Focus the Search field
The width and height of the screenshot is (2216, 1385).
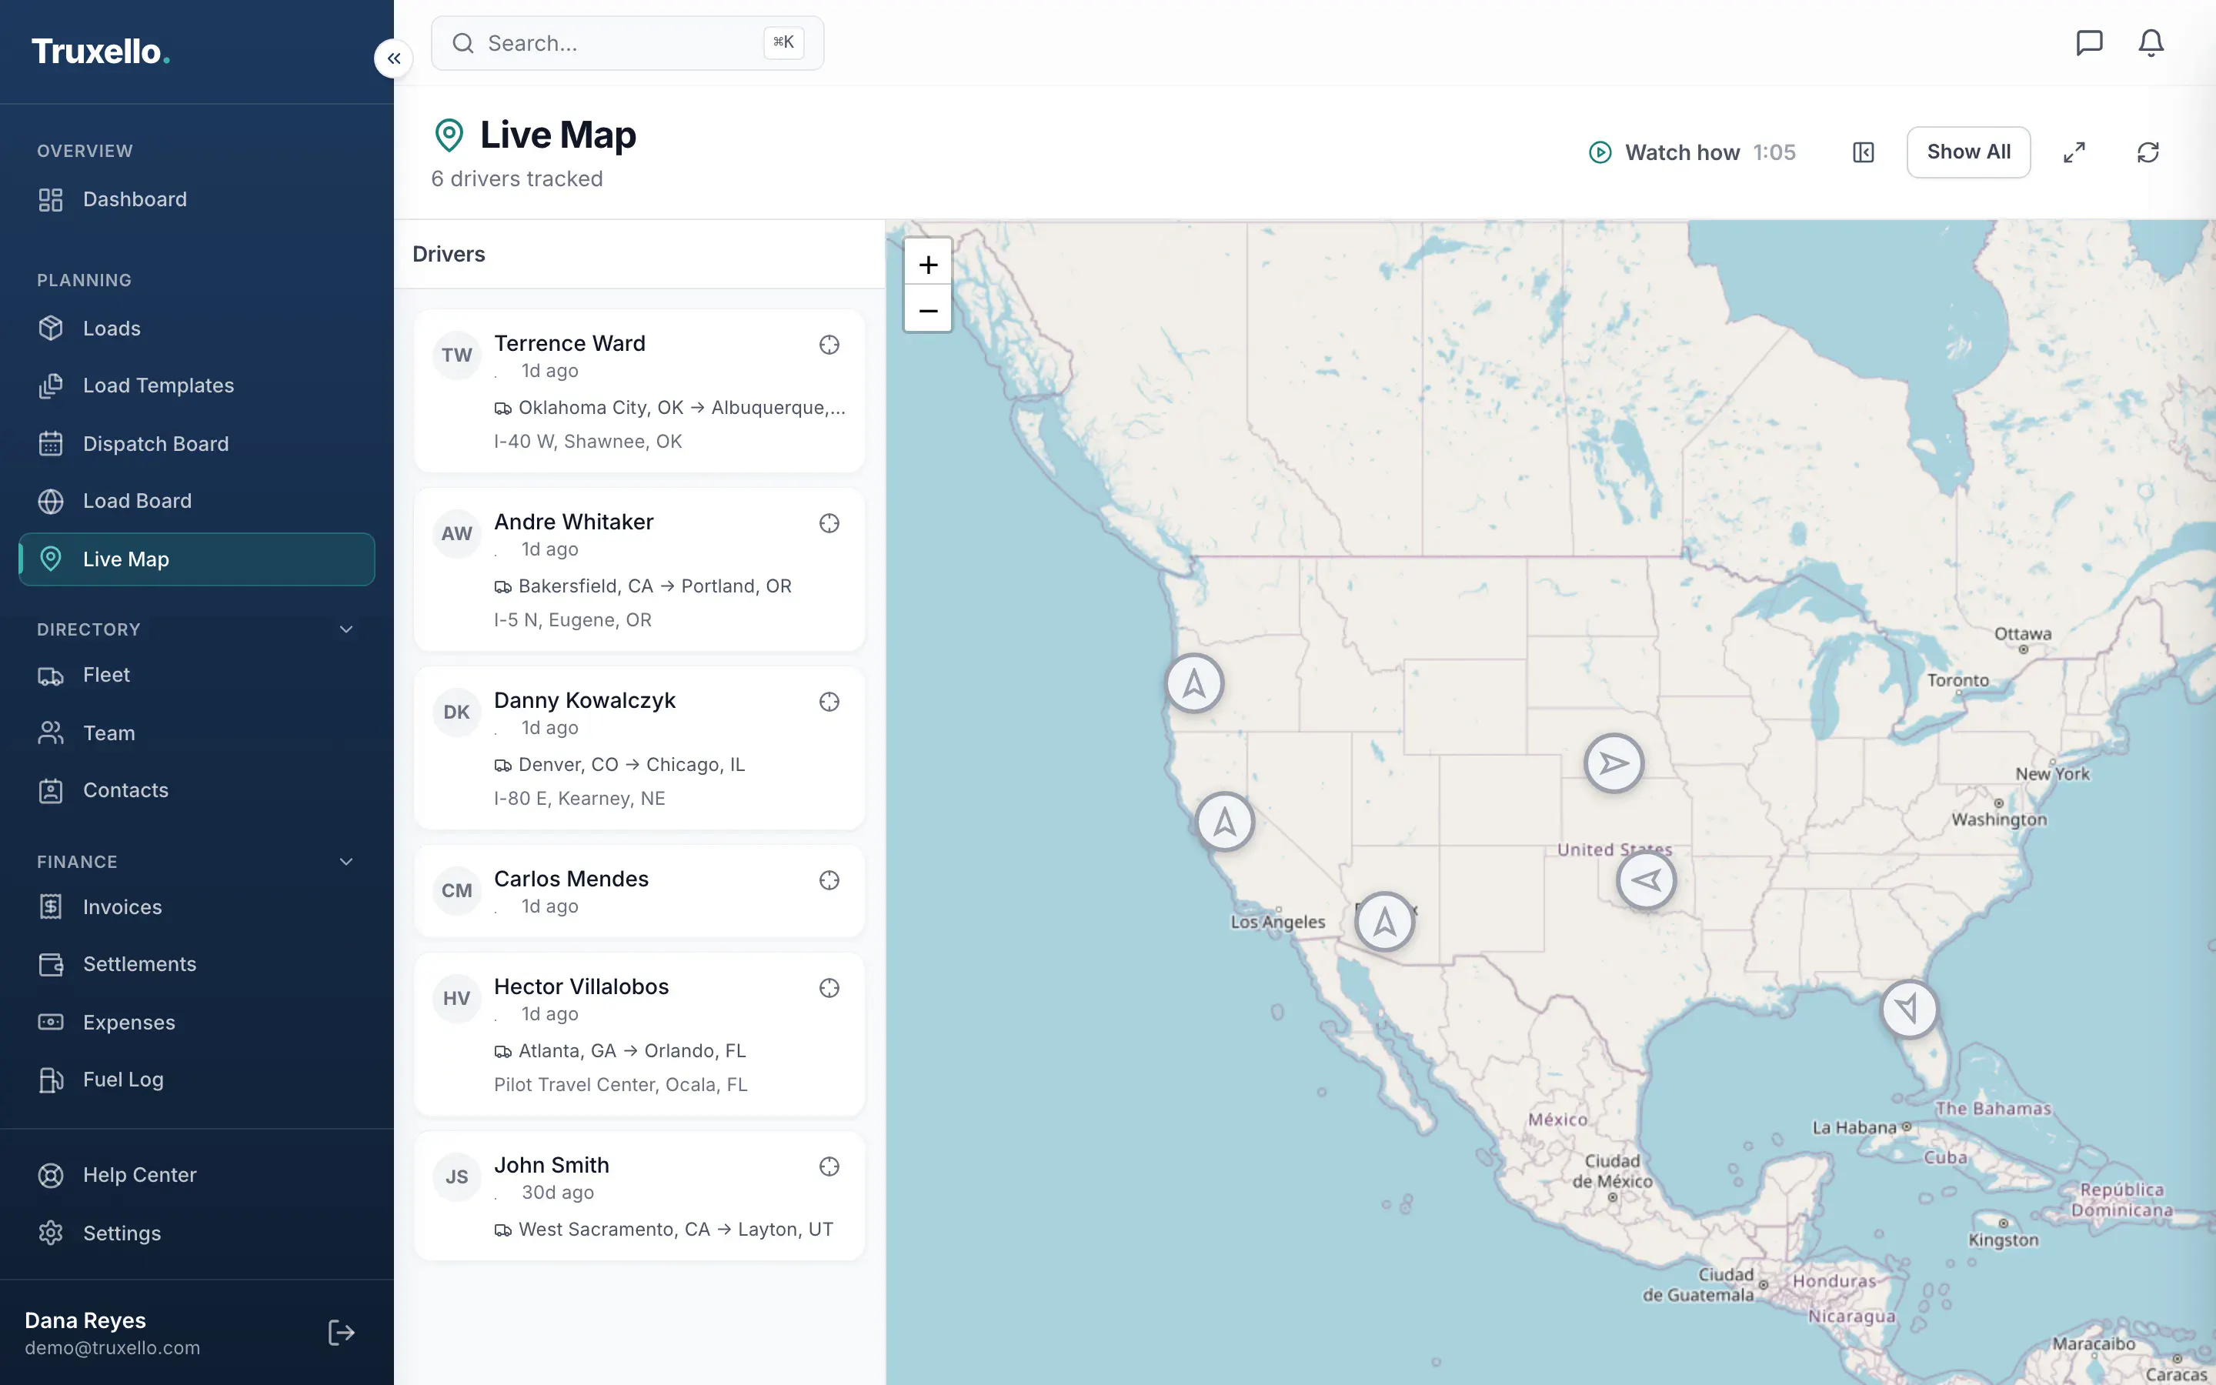point(627,43)
